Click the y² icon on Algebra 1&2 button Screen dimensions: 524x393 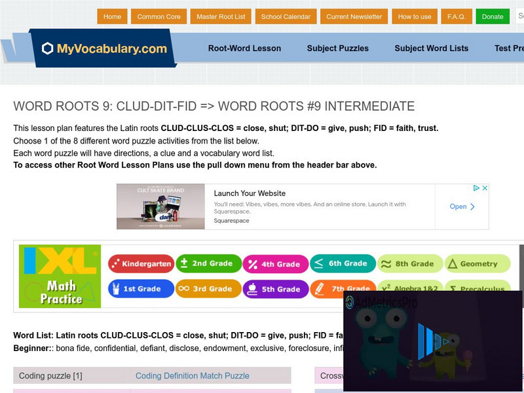[x=386, y=289]
